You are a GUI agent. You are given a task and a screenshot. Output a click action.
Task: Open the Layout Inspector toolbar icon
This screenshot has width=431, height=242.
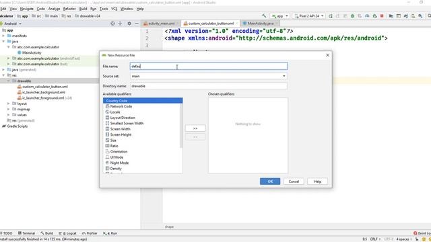coord(399,16)
